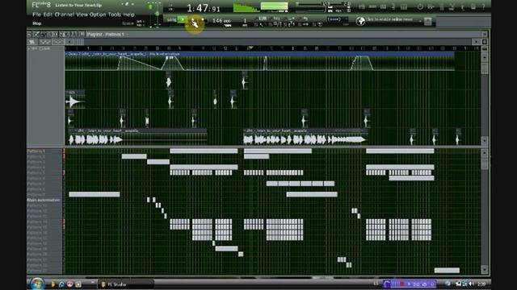
Task: Arm the Record button in the transport panel
Action: [203, 19]
